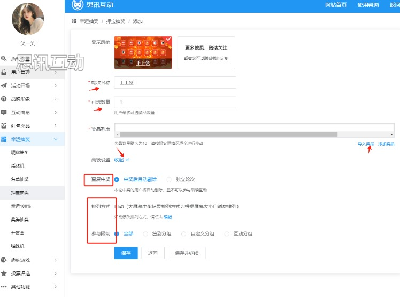Viewport: 400px width, 297px height.
Task: Click the 返回 button beside 保存
Action: pyautogui.click(x=153, y=253)
